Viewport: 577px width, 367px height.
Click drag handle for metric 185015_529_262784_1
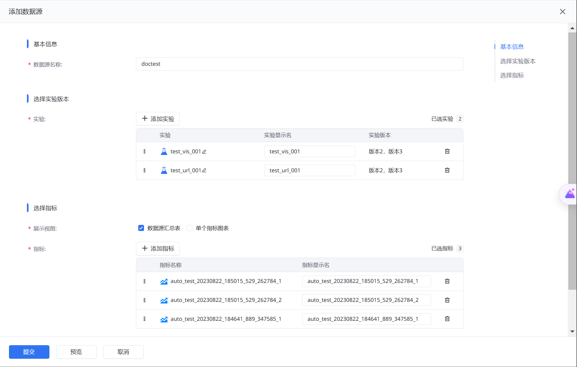click(x=144, y=281)
